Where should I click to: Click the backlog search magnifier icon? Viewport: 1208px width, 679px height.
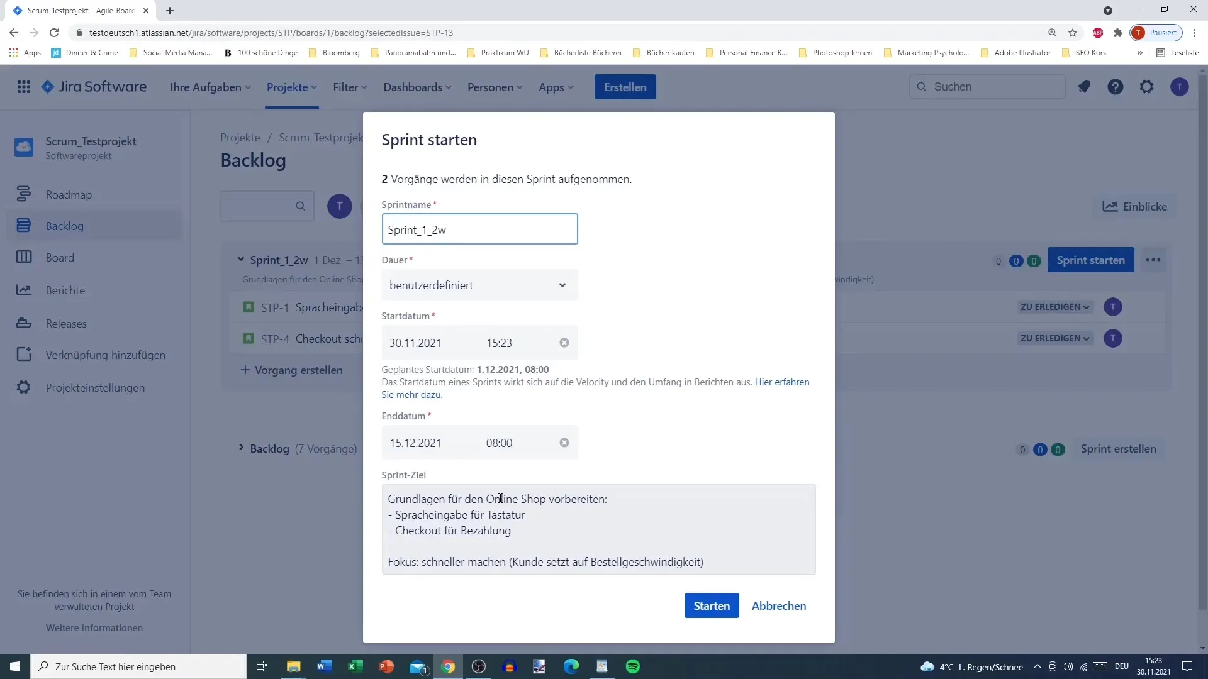301,206
